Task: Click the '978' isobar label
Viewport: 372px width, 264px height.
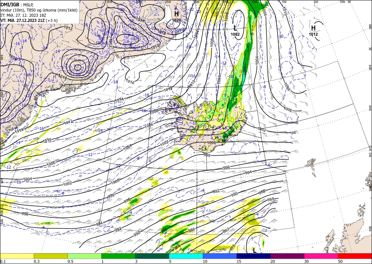Action: (x=233, y=247)
